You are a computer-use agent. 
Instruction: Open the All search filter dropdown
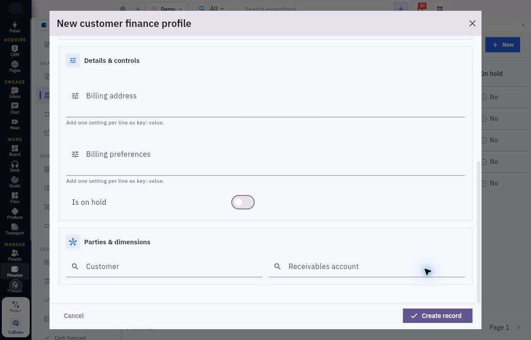pyautogui.click(x=211, y=9)
